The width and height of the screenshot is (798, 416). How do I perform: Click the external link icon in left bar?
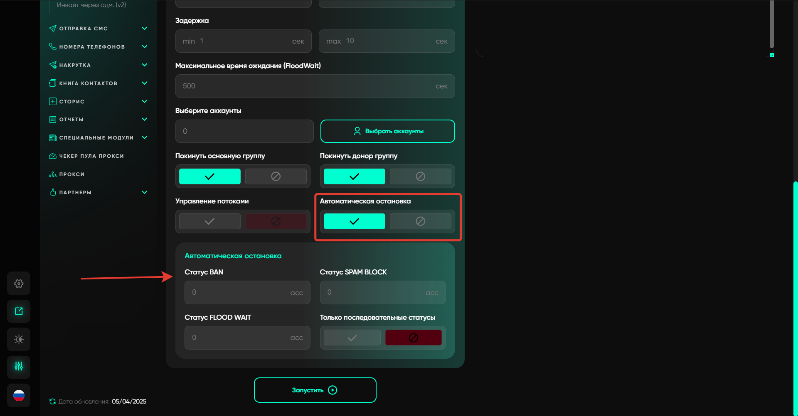coord(19,311)
